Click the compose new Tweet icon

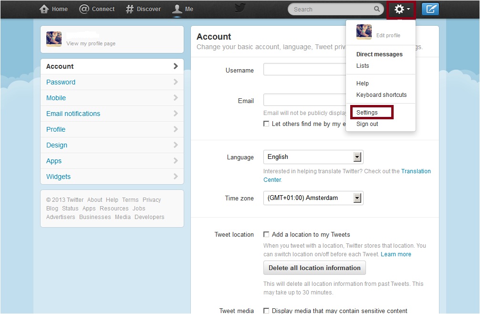tap(430, 9)
